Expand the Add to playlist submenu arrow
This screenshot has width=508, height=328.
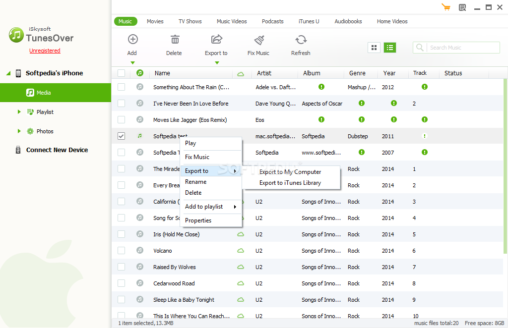(235, 207)
